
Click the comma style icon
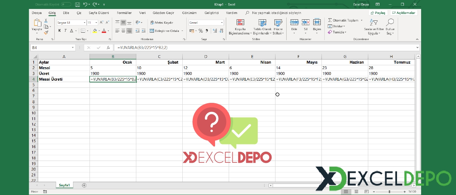point(206,31)
